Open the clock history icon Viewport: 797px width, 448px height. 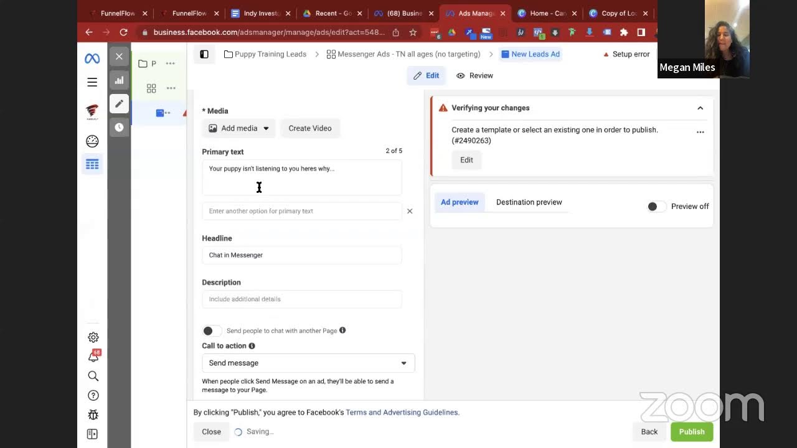tap(119, 127)
